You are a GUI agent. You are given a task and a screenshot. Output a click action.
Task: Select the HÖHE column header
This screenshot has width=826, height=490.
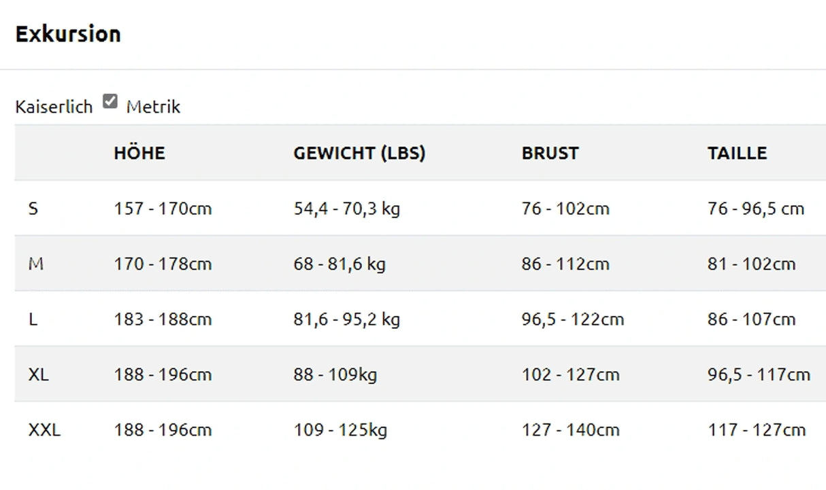[139, 153]
